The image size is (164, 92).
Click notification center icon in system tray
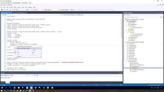point(161,88)
